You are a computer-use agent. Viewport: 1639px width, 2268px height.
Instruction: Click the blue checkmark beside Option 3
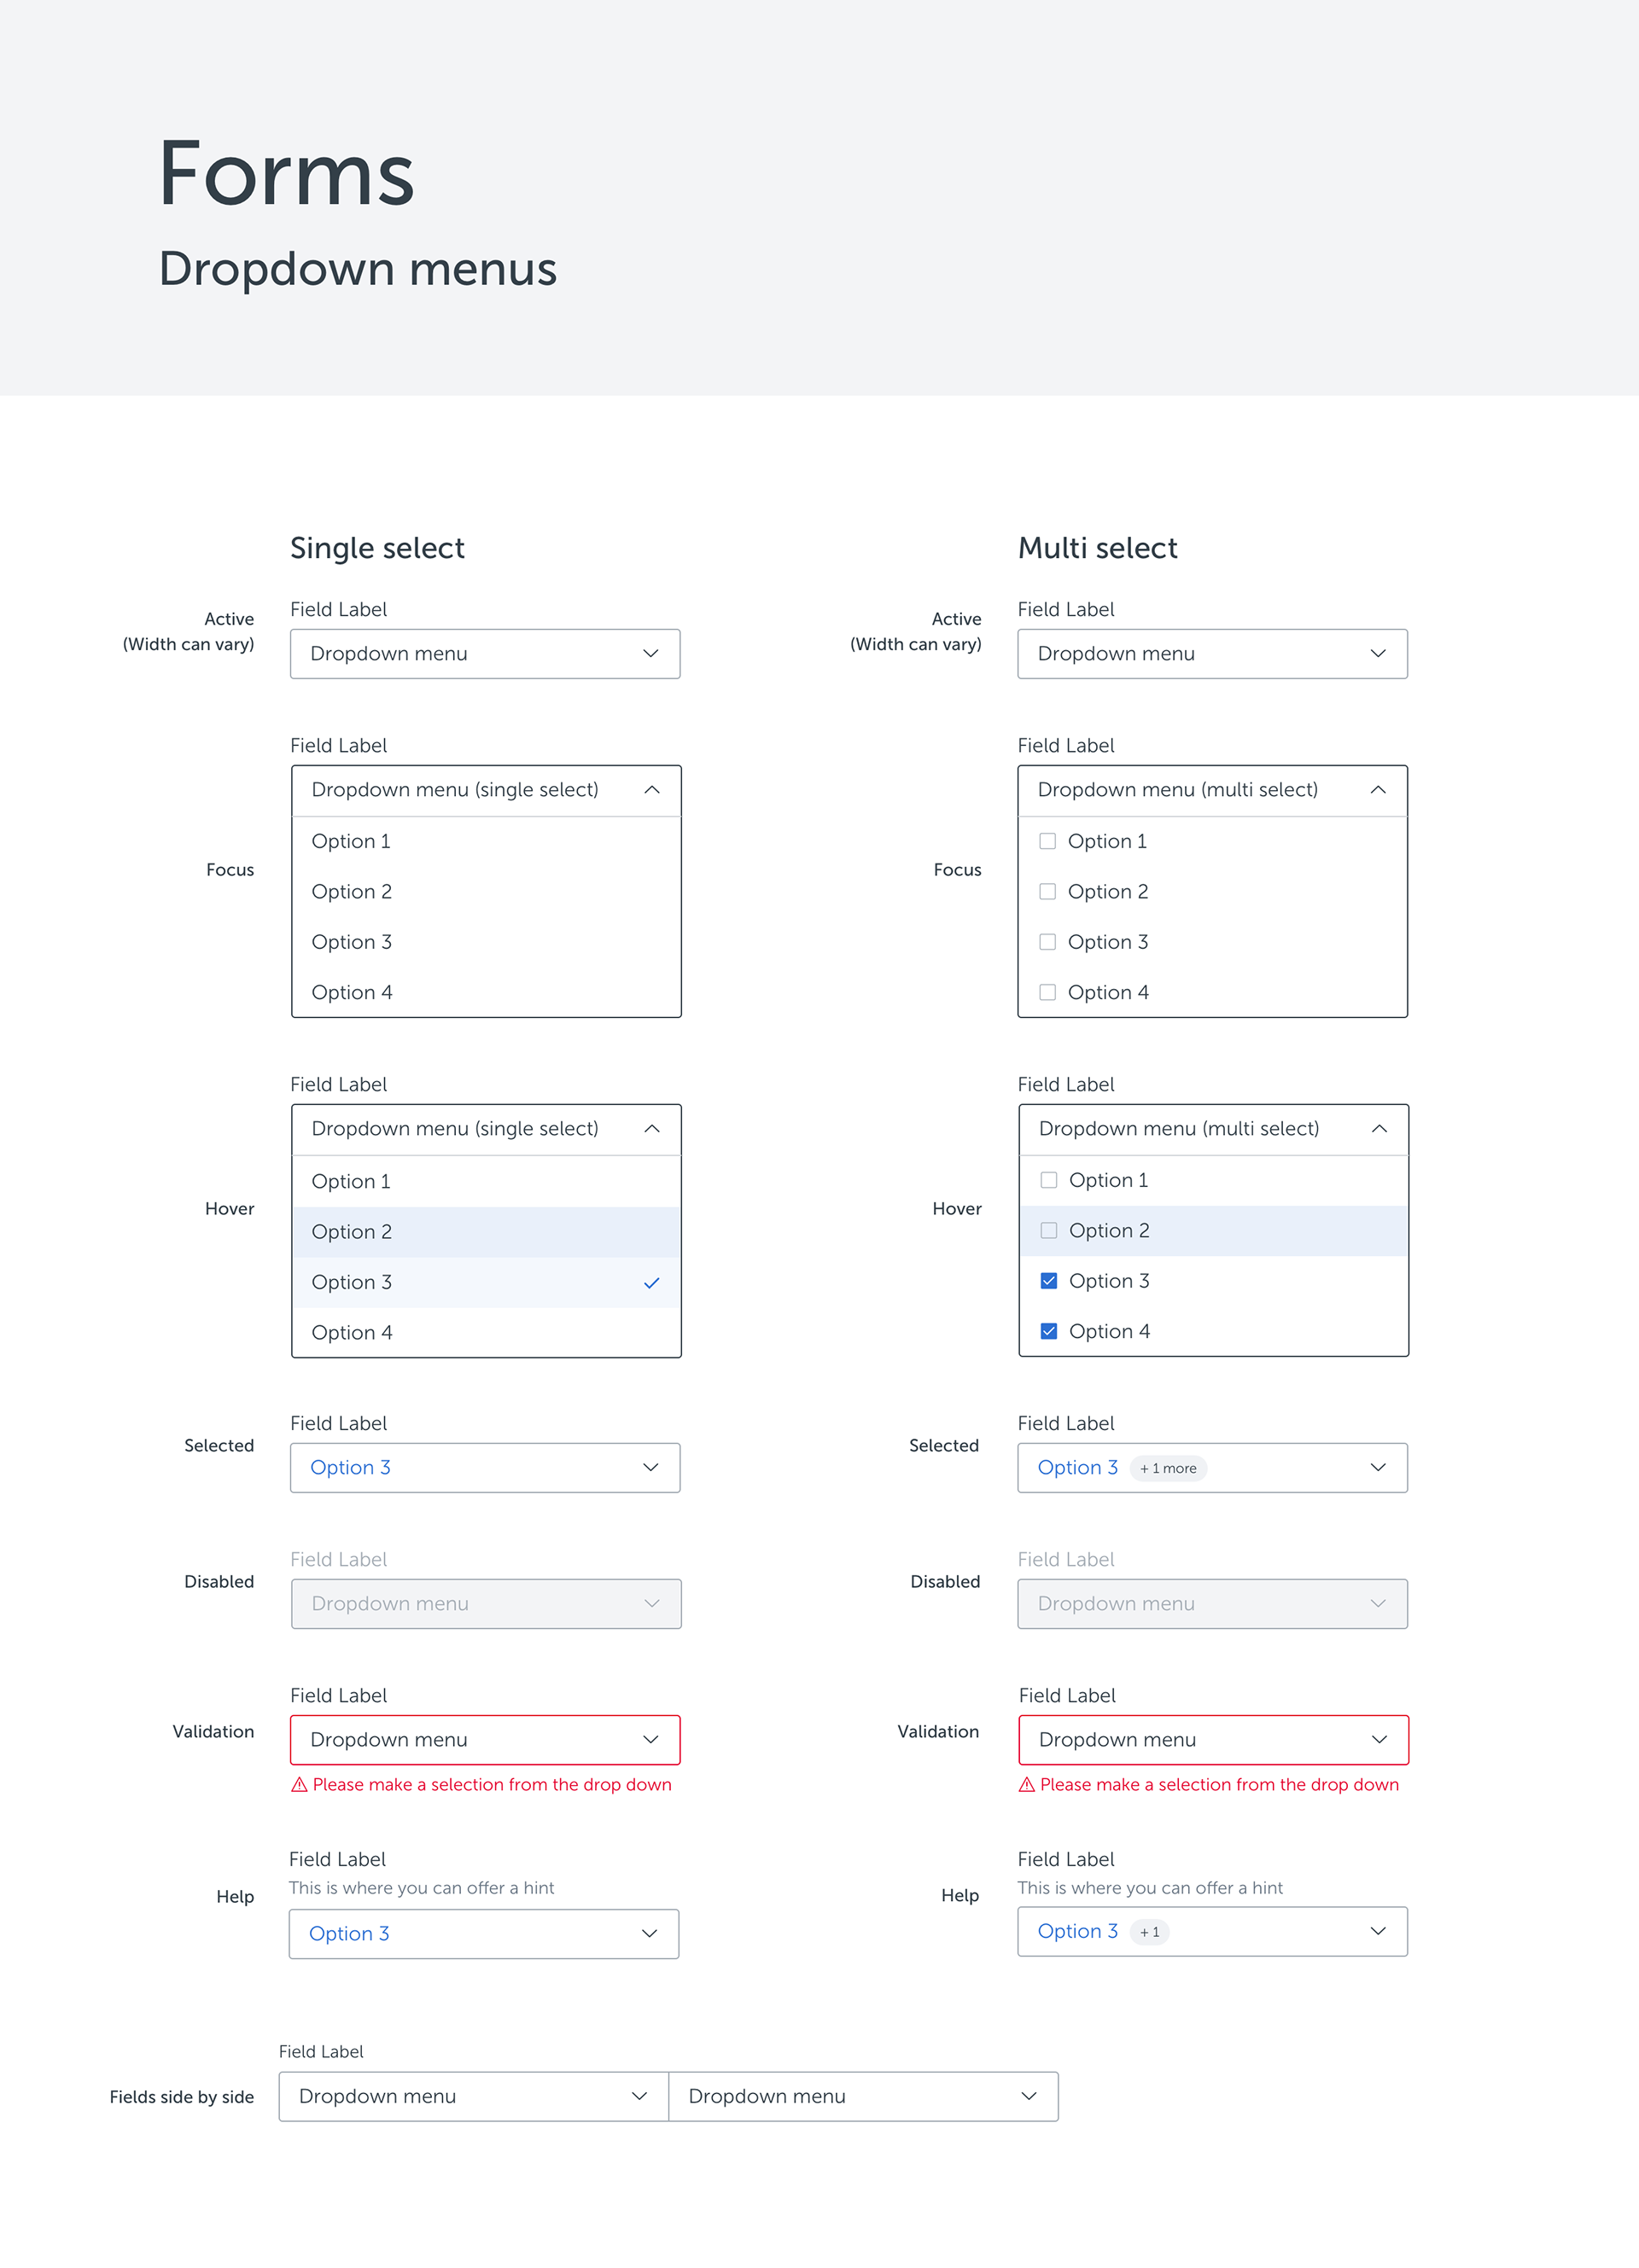tap(651, 1283)
